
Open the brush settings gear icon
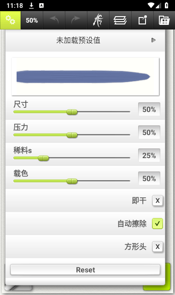10,20
